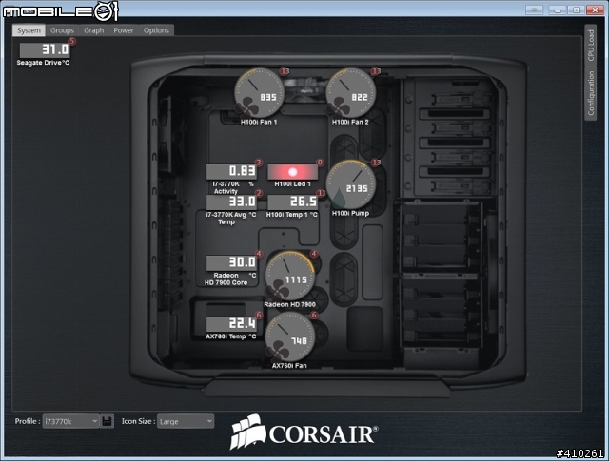Click the 'Radeon HD 7900' fan label

(x=289, y=304)
